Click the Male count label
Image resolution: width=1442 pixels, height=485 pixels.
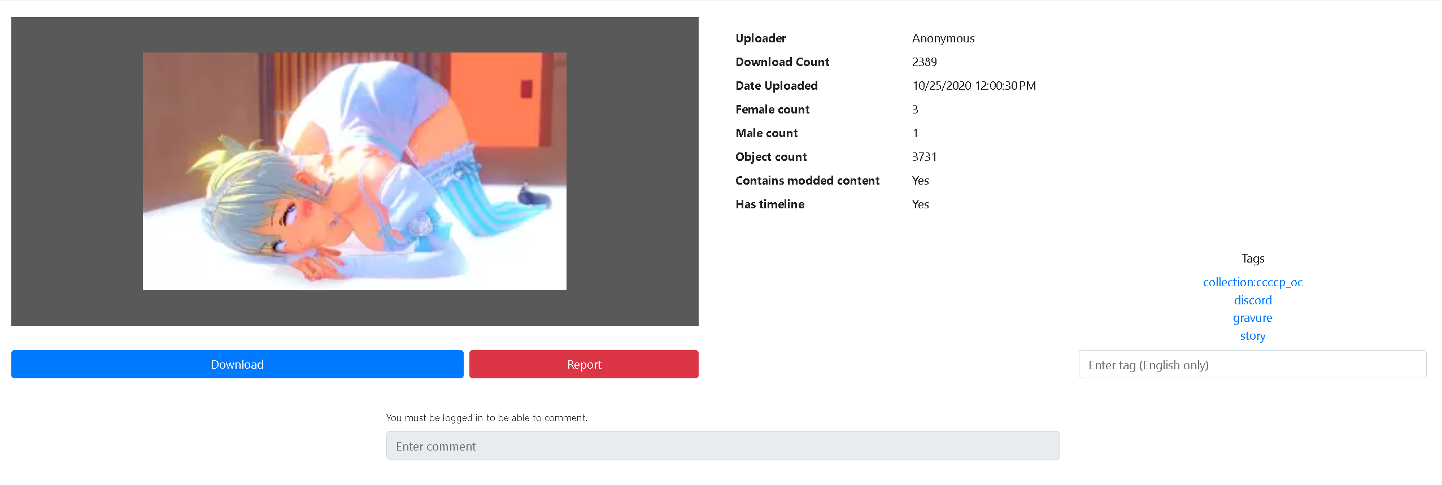click(x=766, y=133)
